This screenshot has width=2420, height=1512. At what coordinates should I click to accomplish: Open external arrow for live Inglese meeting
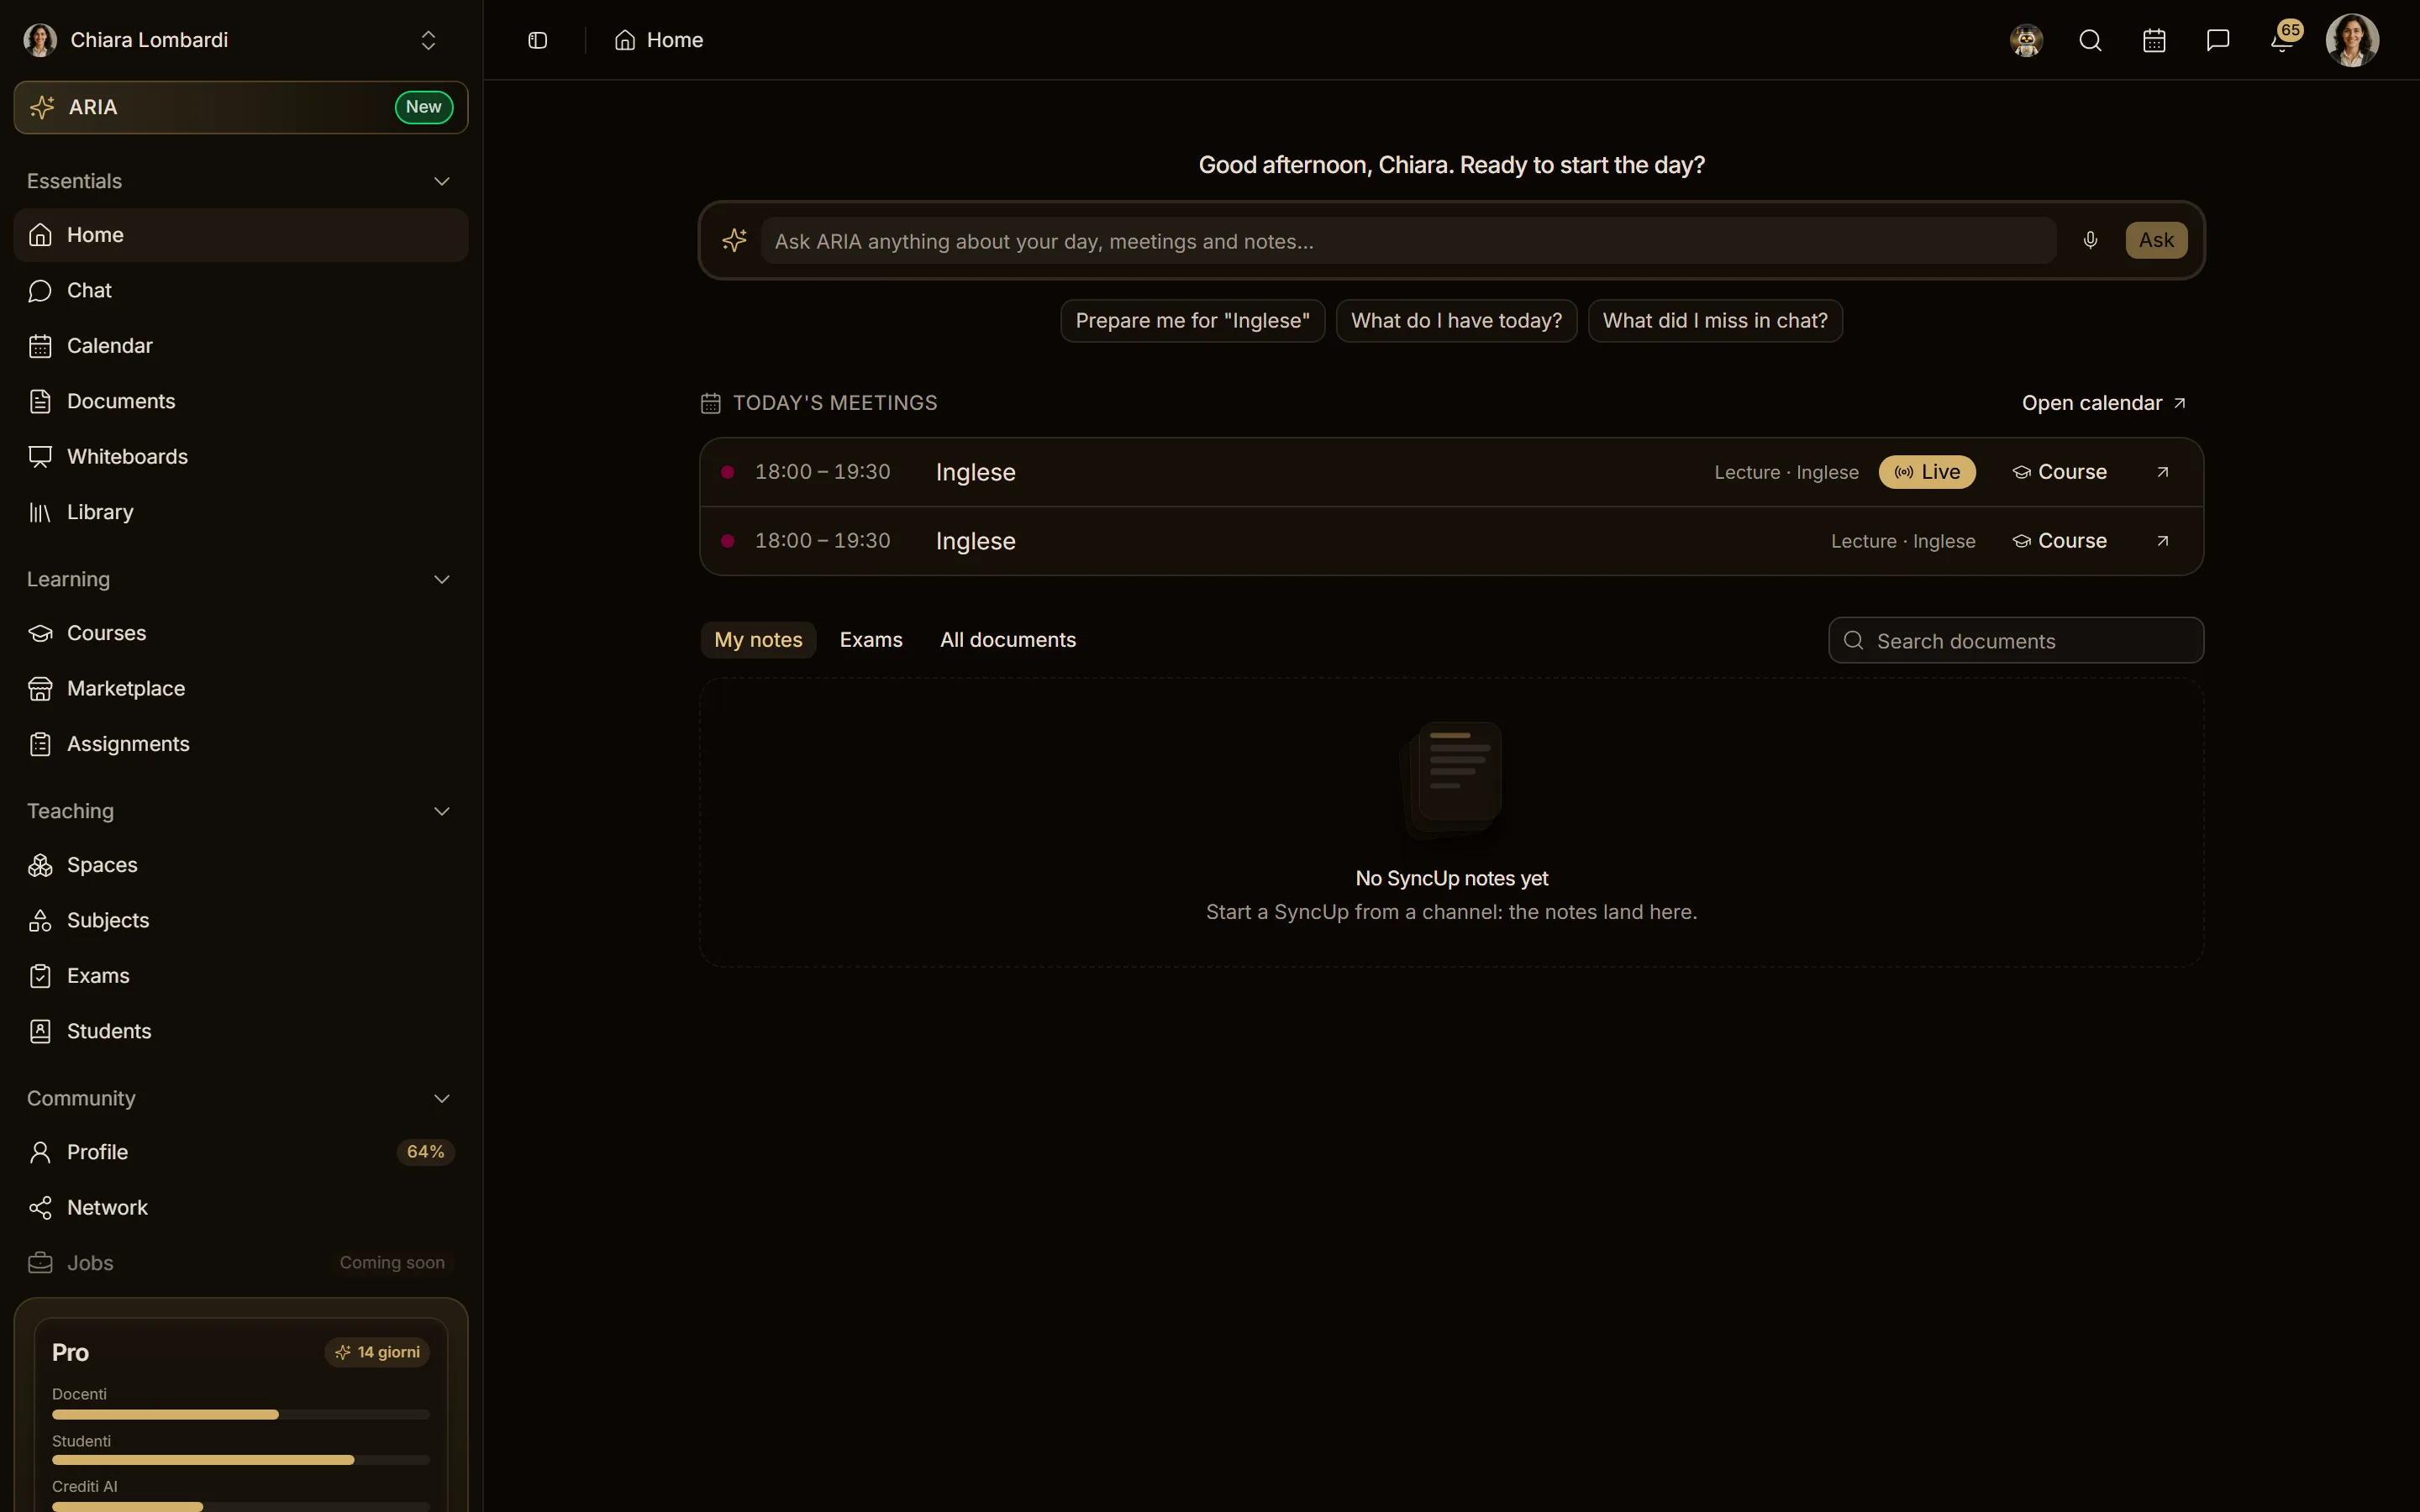[x=2162, y=472]
